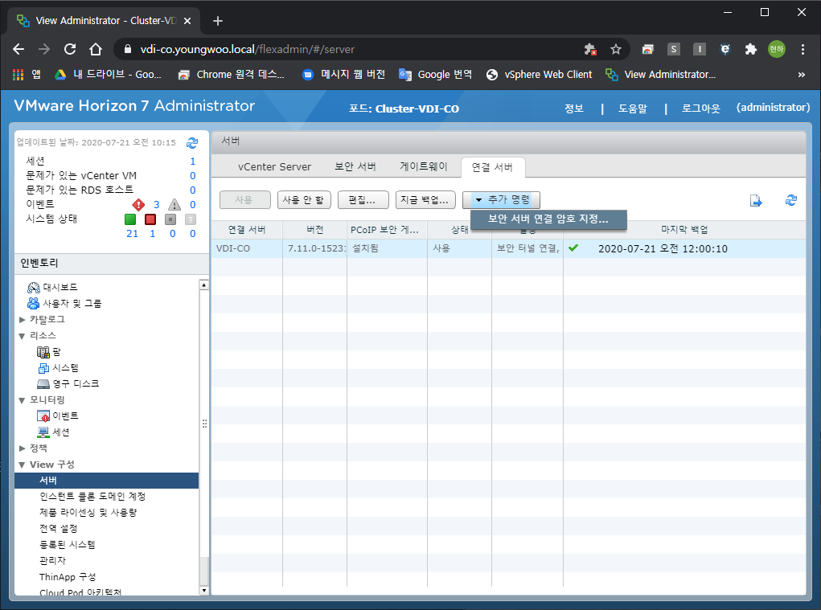The width and height of the screenshot is (821, 610).
Task: Select the VDI-CO connection server row
Action: click(508, 248)
